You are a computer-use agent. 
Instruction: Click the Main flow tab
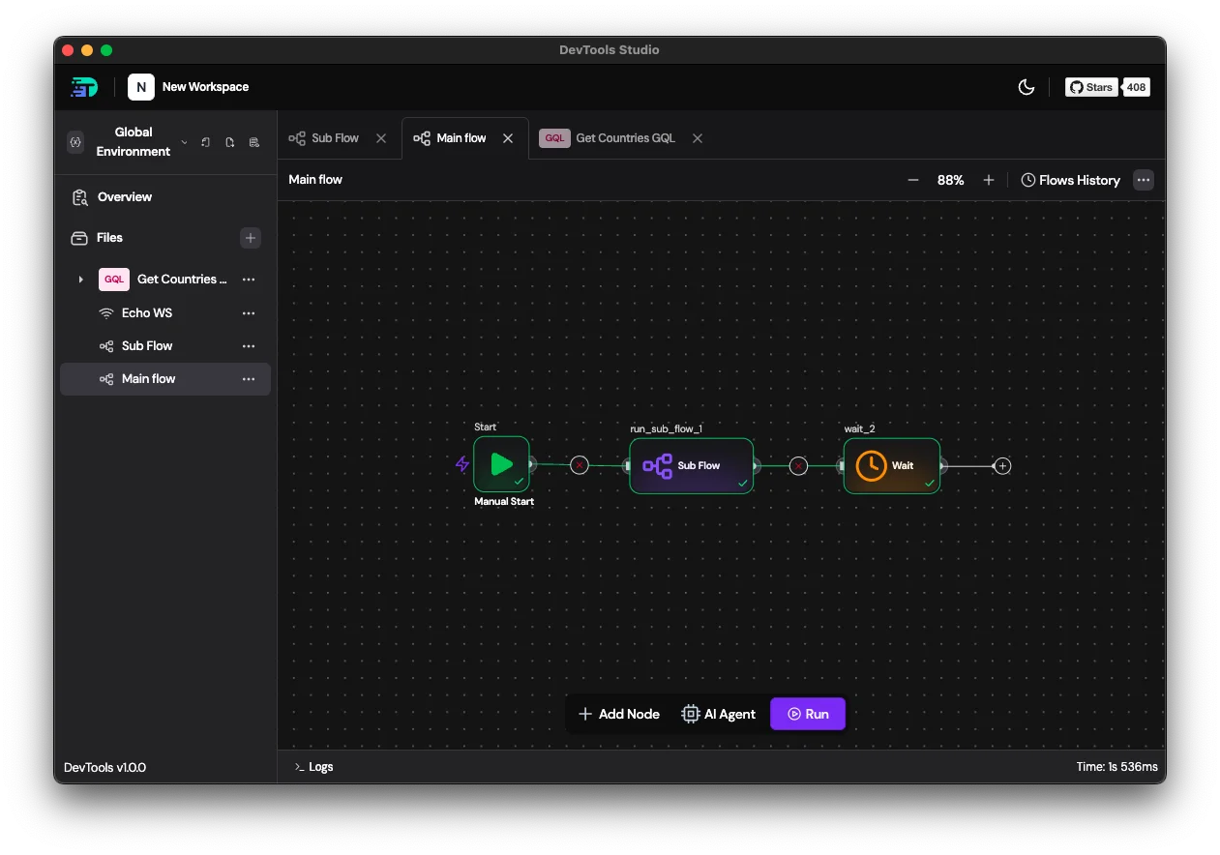(x=451, y=138)
